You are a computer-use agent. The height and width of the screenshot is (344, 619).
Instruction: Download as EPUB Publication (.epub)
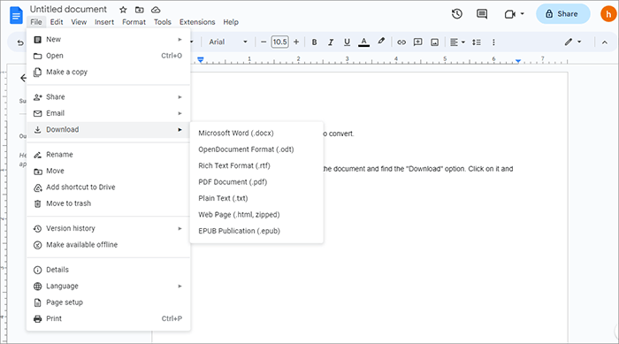click(x=256, y=231)
